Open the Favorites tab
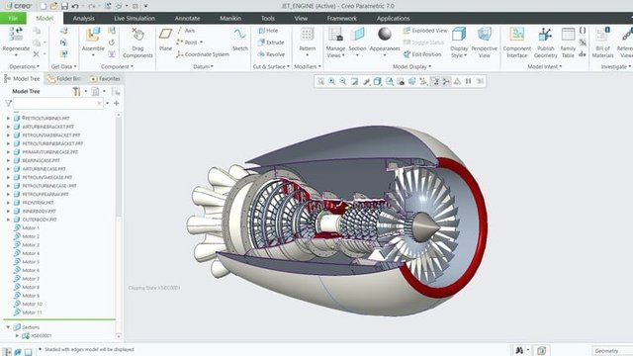Image resolution: width=633 pixels, height=356 pixels. coord(105,79)
